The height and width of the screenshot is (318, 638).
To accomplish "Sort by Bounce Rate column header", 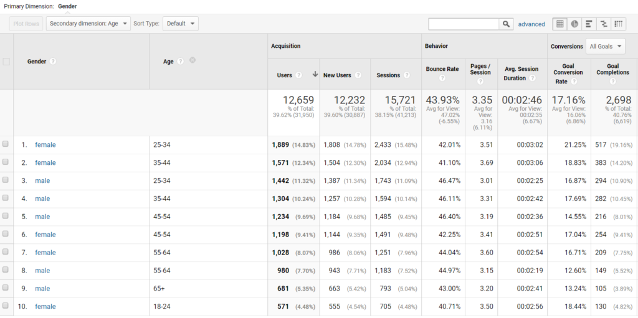I will click(442, 69).
